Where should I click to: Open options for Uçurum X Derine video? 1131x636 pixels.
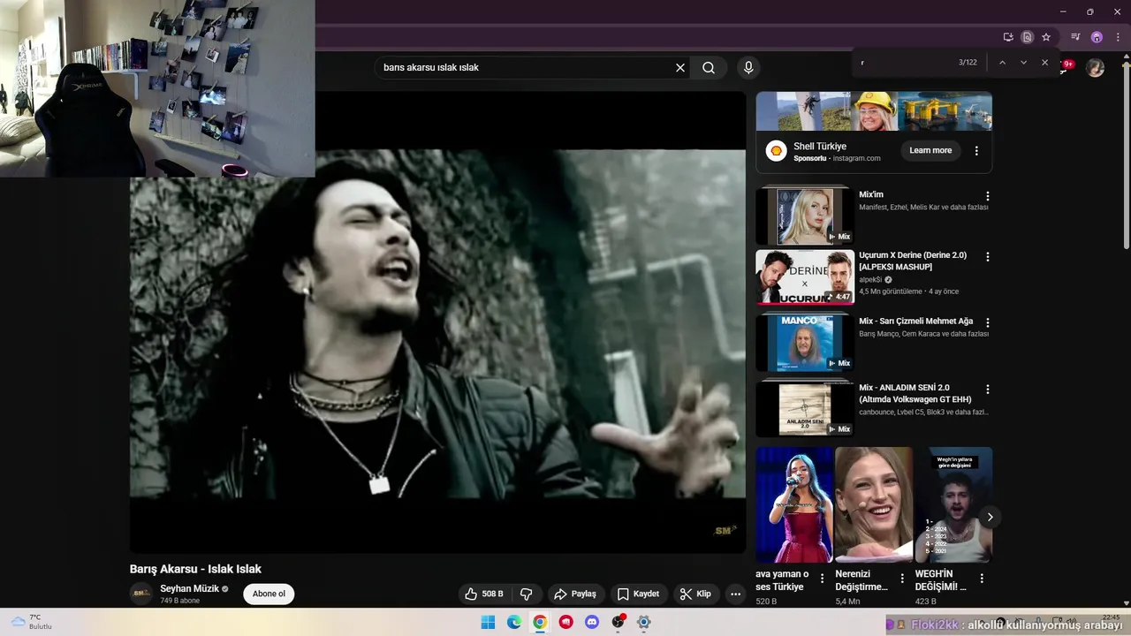[x=988, y=257]
